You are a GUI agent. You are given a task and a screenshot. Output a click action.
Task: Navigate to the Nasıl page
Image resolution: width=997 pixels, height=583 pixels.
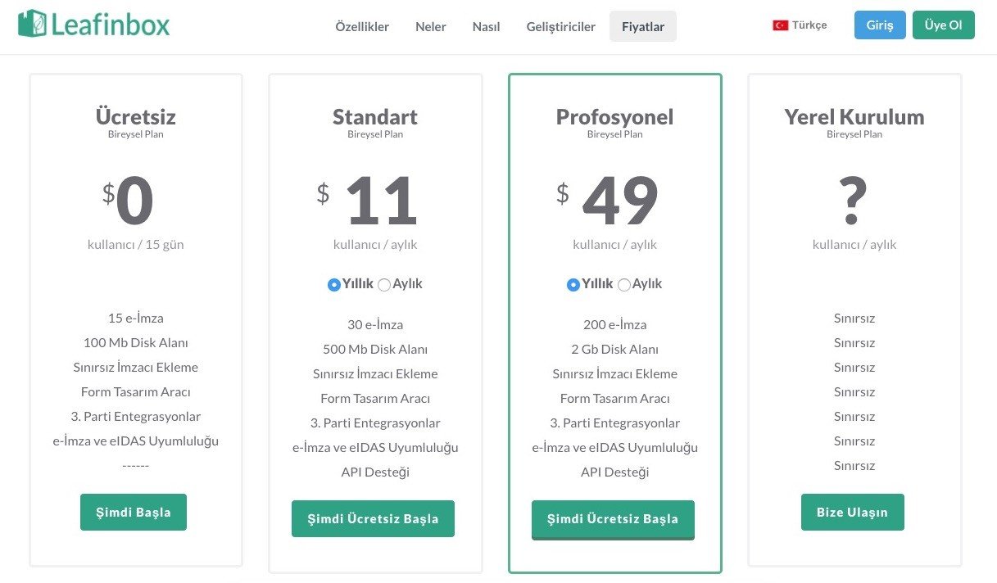pyautogui.click(x=486, y=26)
